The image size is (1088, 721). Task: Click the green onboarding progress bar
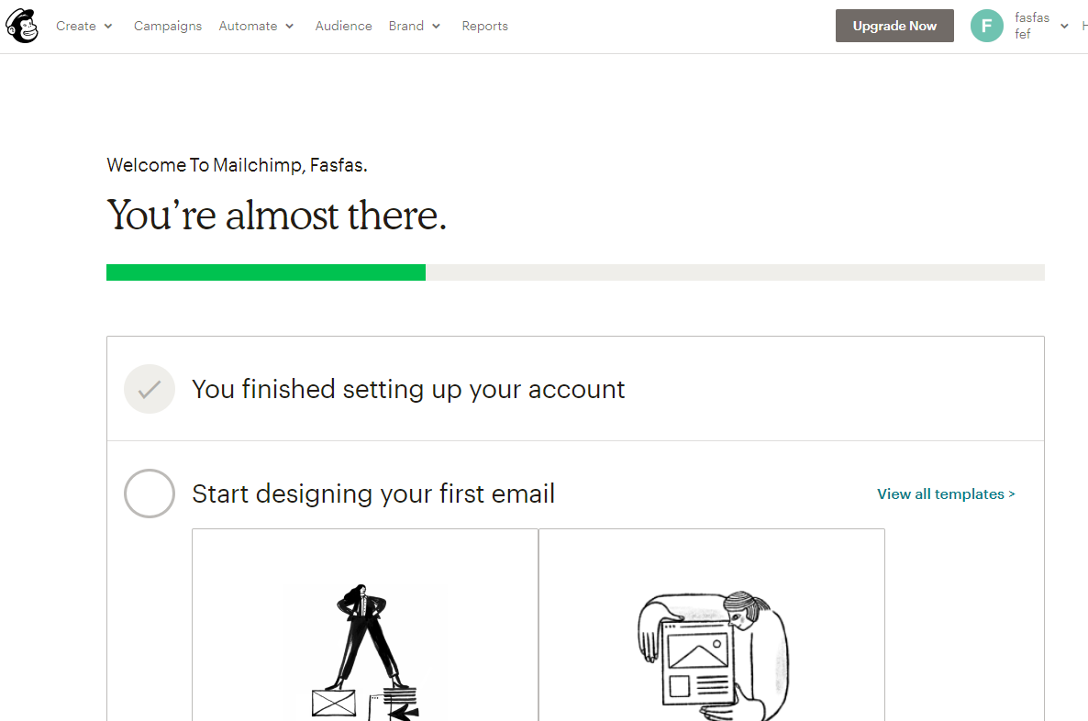coord(266,272)
